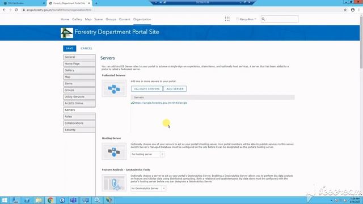Bookmark page using the star icon
Image resolution: width=363 pixels, height=204 pixels.
[345, 10]
